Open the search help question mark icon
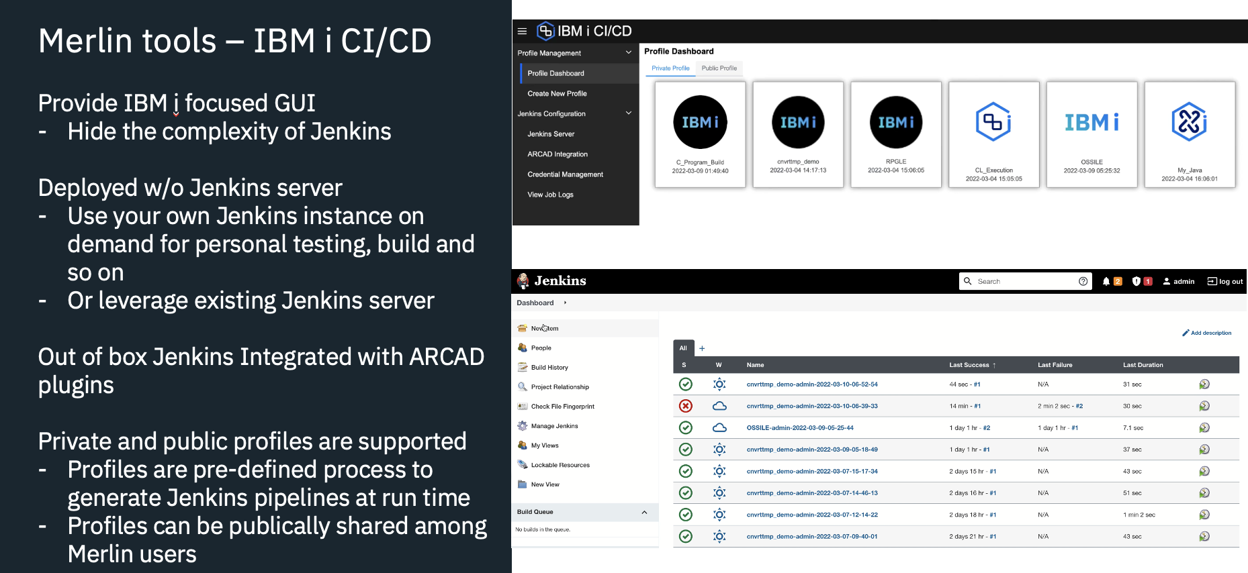Viewport: 1248px width, 573px height. pyautogui.click(x=1083, y=281)
